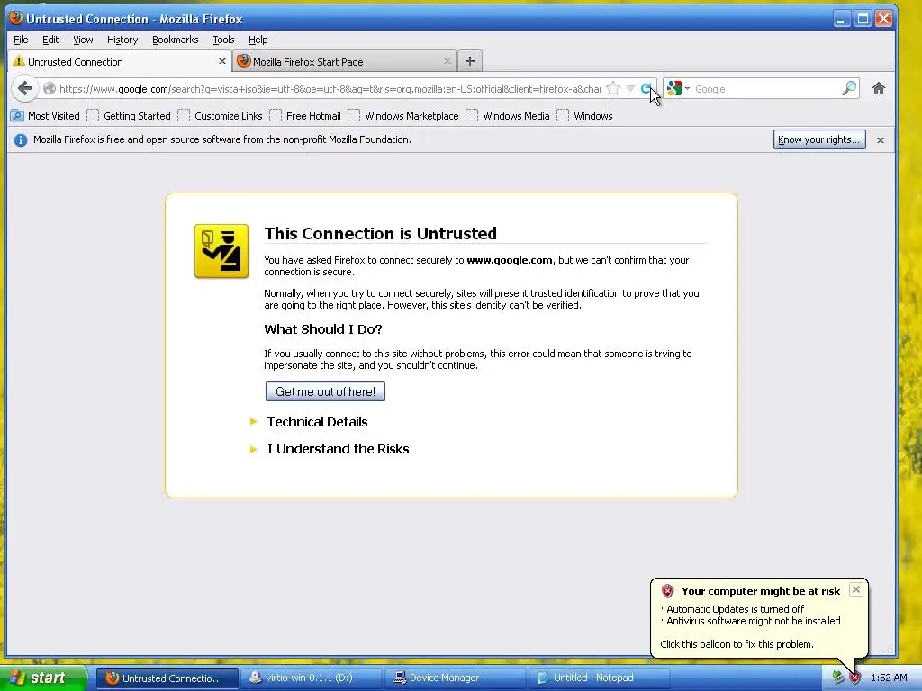Click the Know your rights button
Viewport: 922px width, 691px height.
[x=819, y=139]
